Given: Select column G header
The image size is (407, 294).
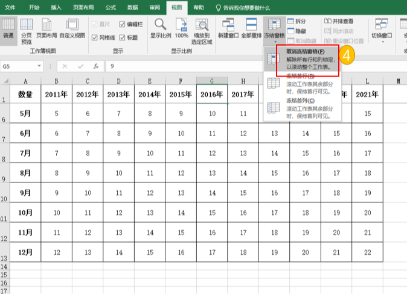Looking at the screenshot, I should point(212,81).
